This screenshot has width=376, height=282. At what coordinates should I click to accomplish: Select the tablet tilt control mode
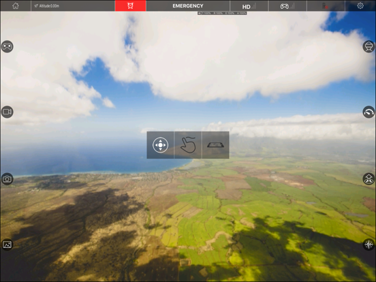coord(215,145)
